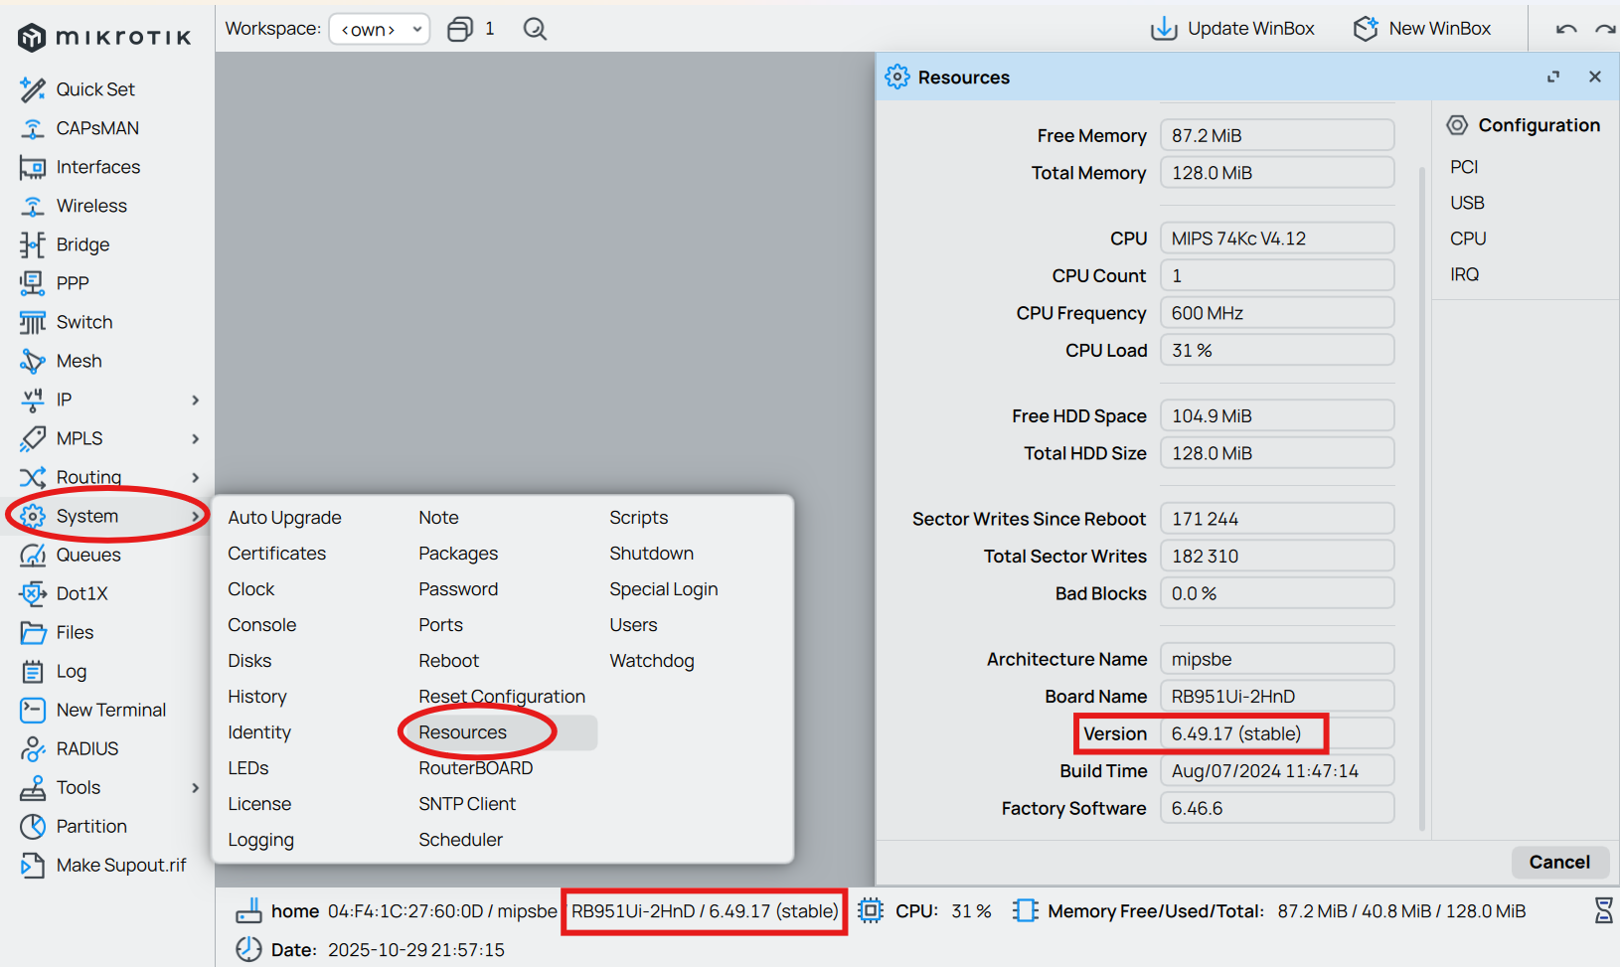The width and height of the screenshot is (1620, 967).
Task: Click the undo arrow icon
Action: pyautogui.click(x=1566, y=29)
